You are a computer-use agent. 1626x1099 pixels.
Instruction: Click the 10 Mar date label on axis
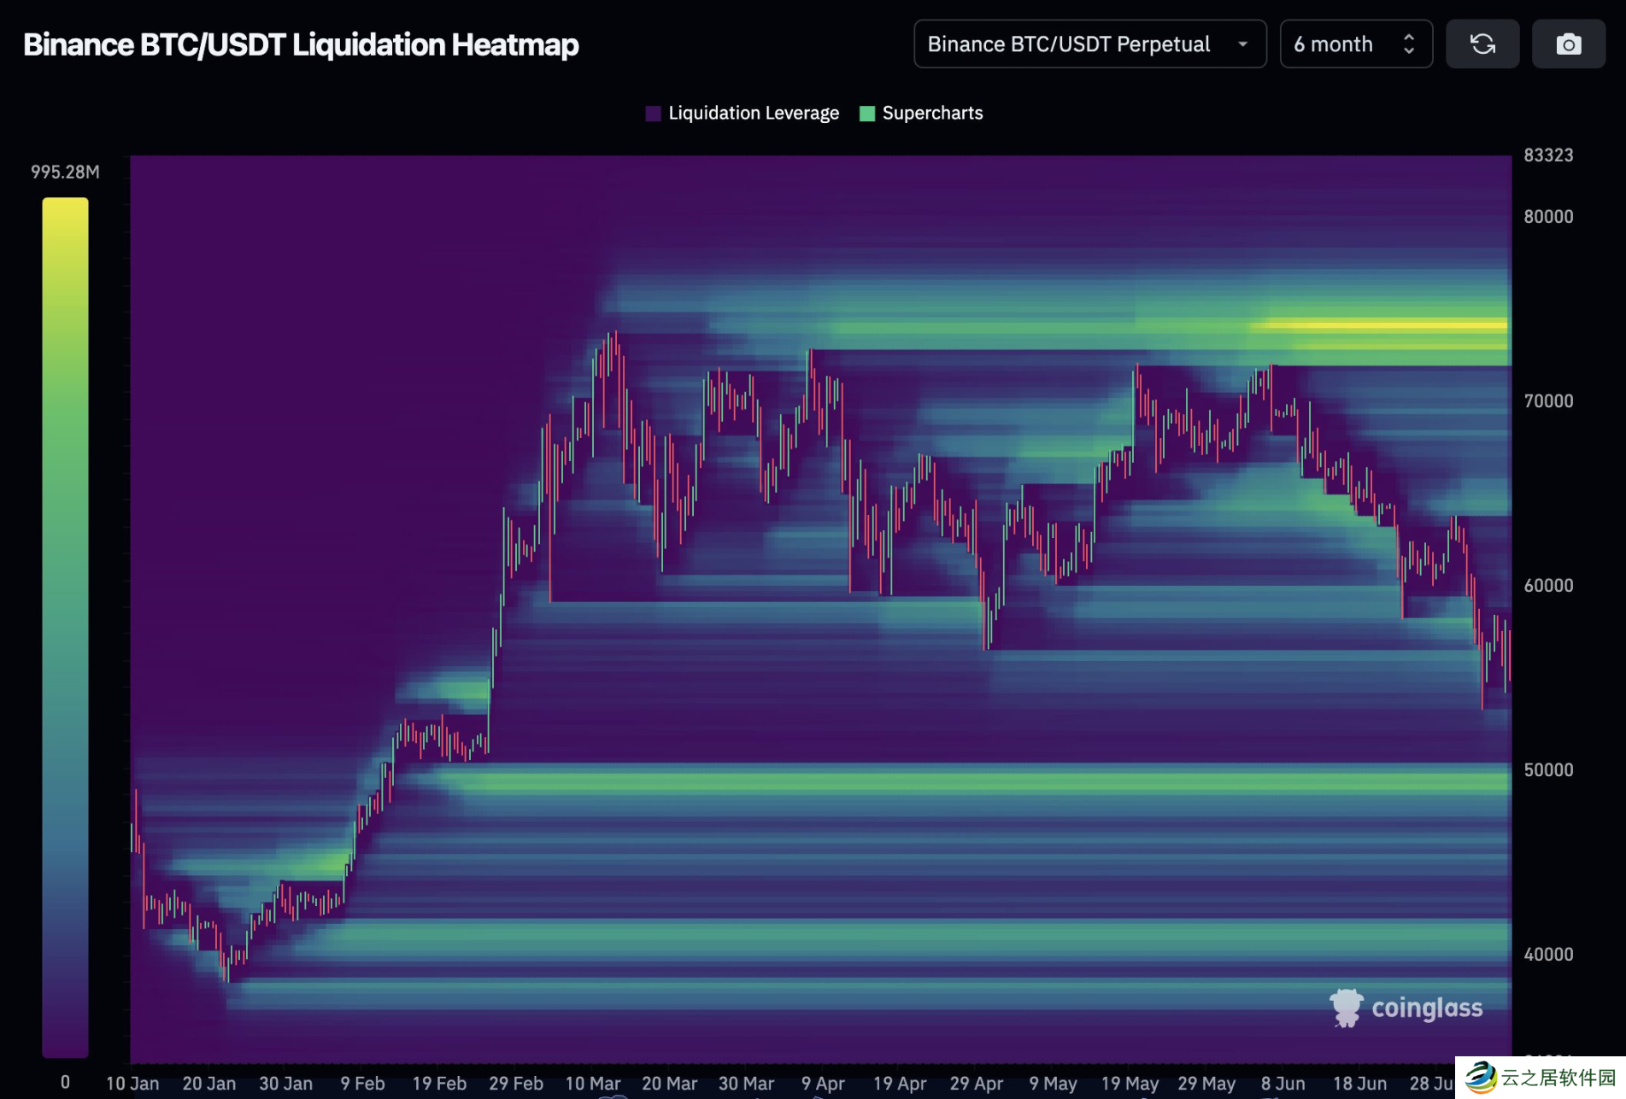pyautogui.click(x=593, y=1084)
